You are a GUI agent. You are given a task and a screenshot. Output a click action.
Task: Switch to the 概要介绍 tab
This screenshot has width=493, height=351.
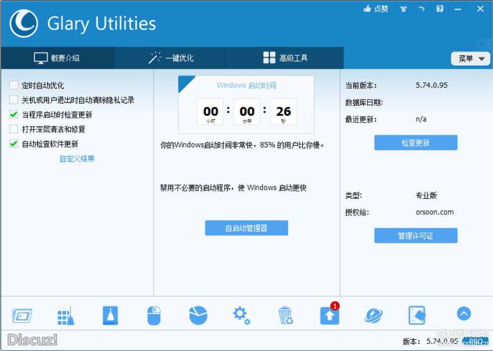pos(58,58)
